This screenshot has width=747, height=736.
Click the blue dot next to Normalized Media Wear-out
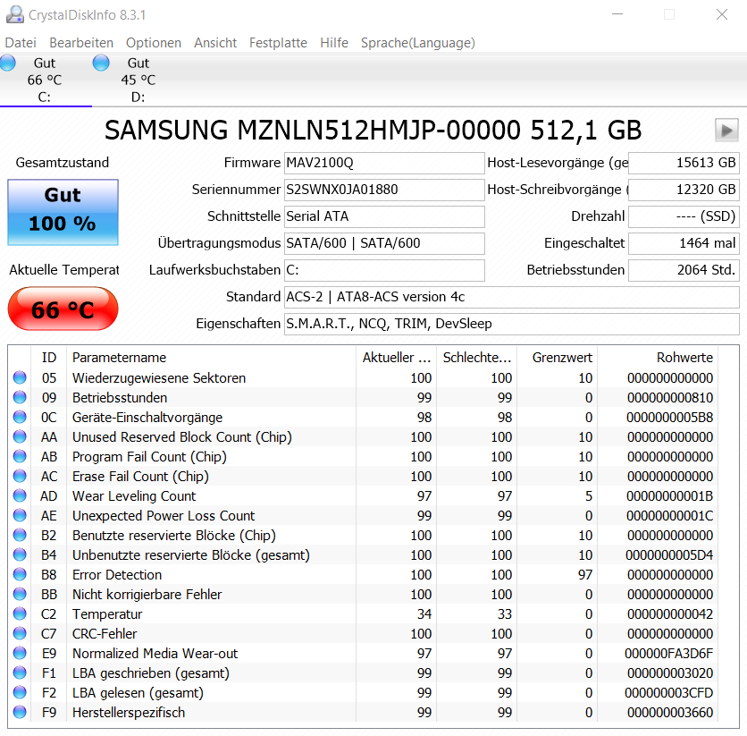[x=19, y=654]
